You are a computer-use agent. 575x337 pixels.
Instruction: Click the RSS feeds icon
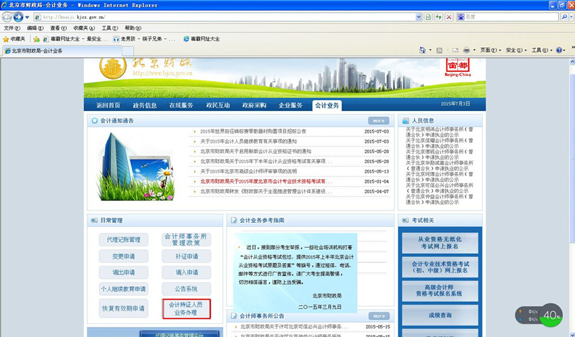(439, 50)
